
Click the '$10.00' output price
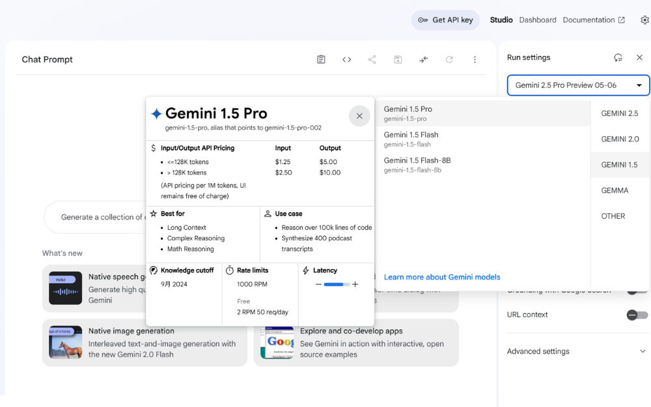pyautogui.click(x=330, y=173)
